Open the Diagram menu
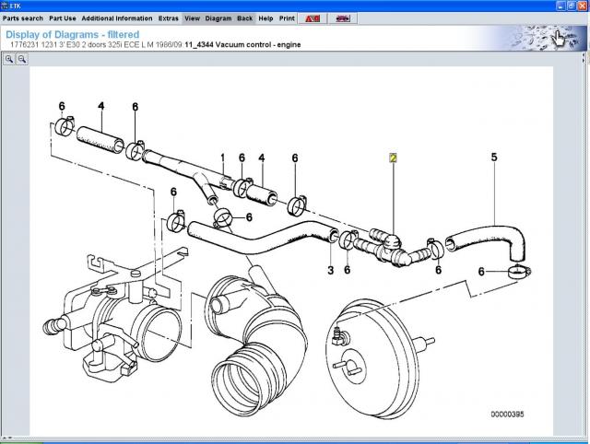This screenshot has width=590, height=444. pyautogui.click(x=218, y=18)
